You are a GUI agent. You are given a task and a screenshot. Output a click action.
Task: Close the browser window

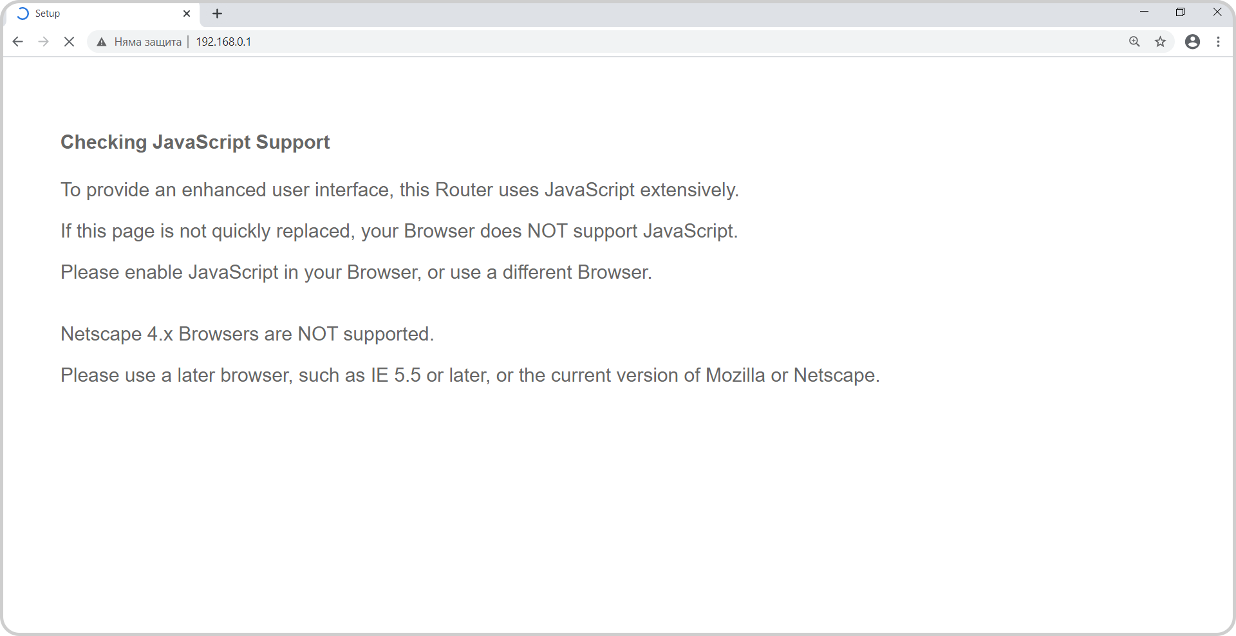[x=1217, y=12]
